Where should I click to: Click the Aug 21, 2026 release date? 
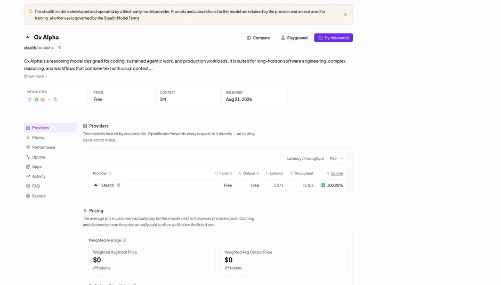pos(239,100)
